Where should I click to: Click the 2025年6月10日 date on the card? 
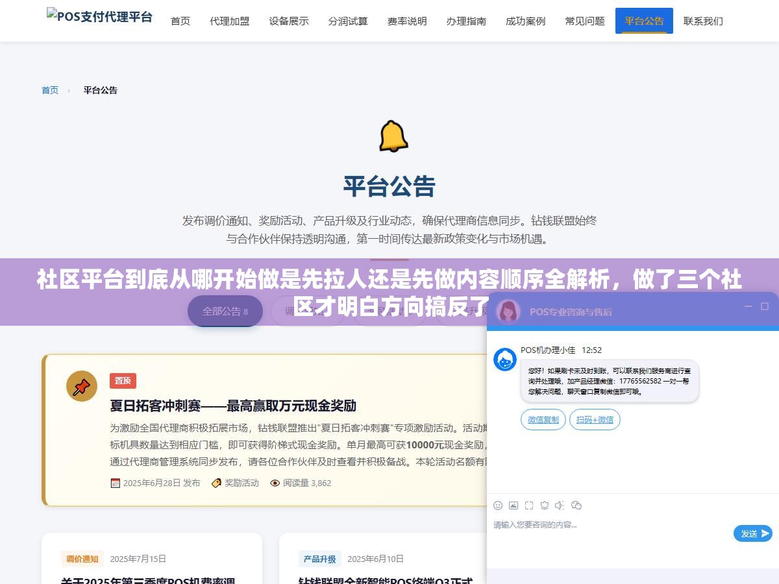point(376,559)
